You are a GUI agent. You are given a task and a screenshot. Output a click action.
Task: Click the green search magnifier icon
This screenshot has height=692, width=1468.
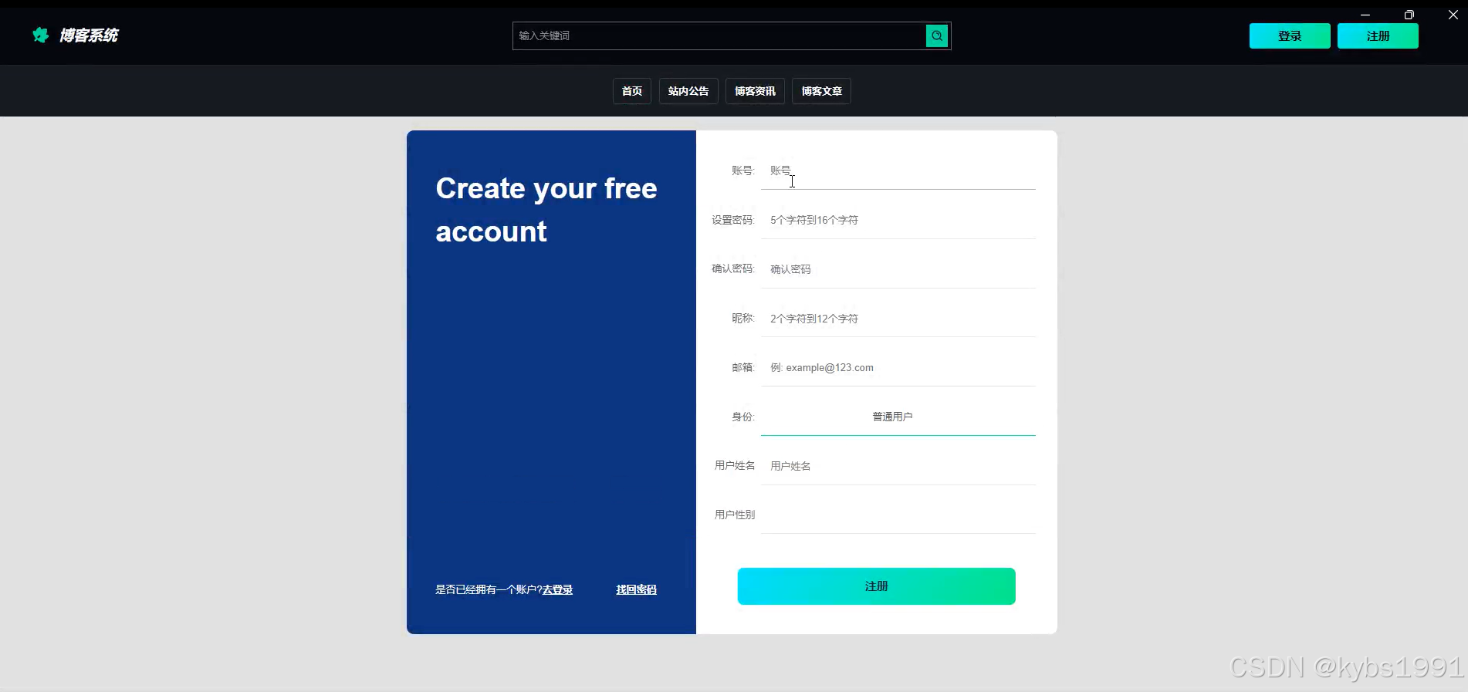pos(936,35)
